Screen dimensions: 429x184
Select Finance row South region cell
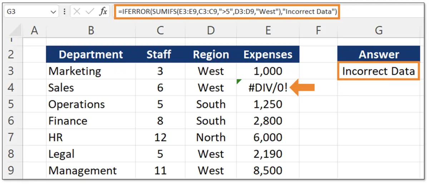211,121
